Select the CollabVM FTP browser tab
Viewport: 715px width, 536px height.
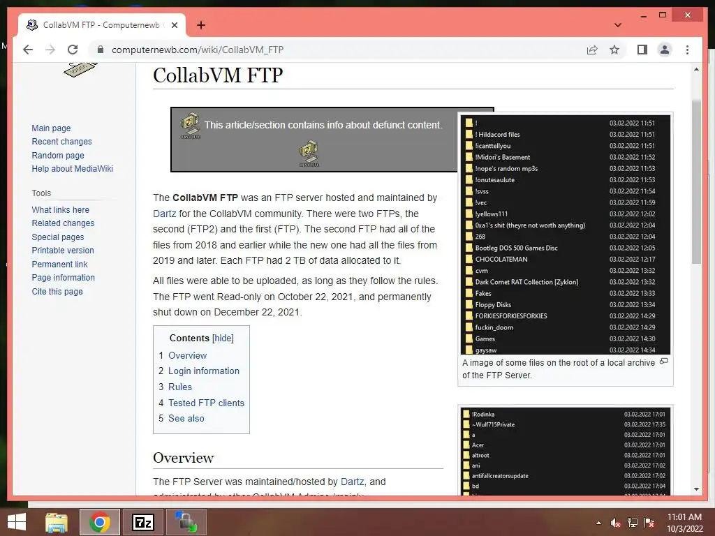(102, 25)
